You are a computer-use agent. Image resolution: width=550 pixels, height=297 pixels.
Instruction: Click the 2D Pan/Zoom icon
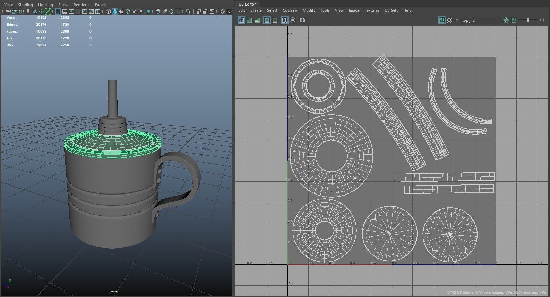[x=41, y=11]
